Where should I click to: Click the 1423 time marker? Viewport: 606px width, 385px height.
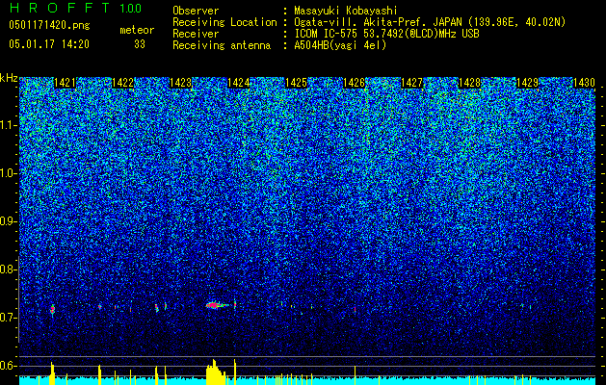(x=180, y=83)
